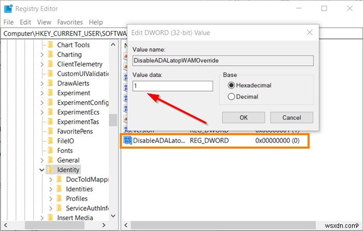This screenshot has width=363, height=231.
Task: Click the Fonts folder icon
Action: 50,151
